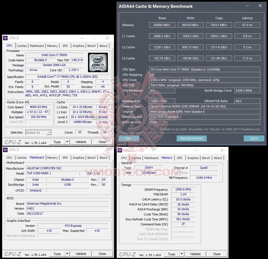The height and width of the screenshot is (259, 268).
Task: Go to Bench tab in Memory window
Action: [206, 158]
